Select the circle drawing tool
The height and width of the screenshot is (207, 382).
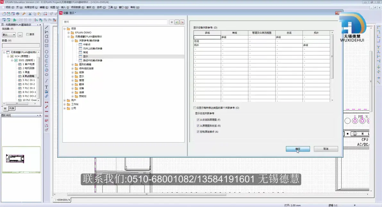46,52
